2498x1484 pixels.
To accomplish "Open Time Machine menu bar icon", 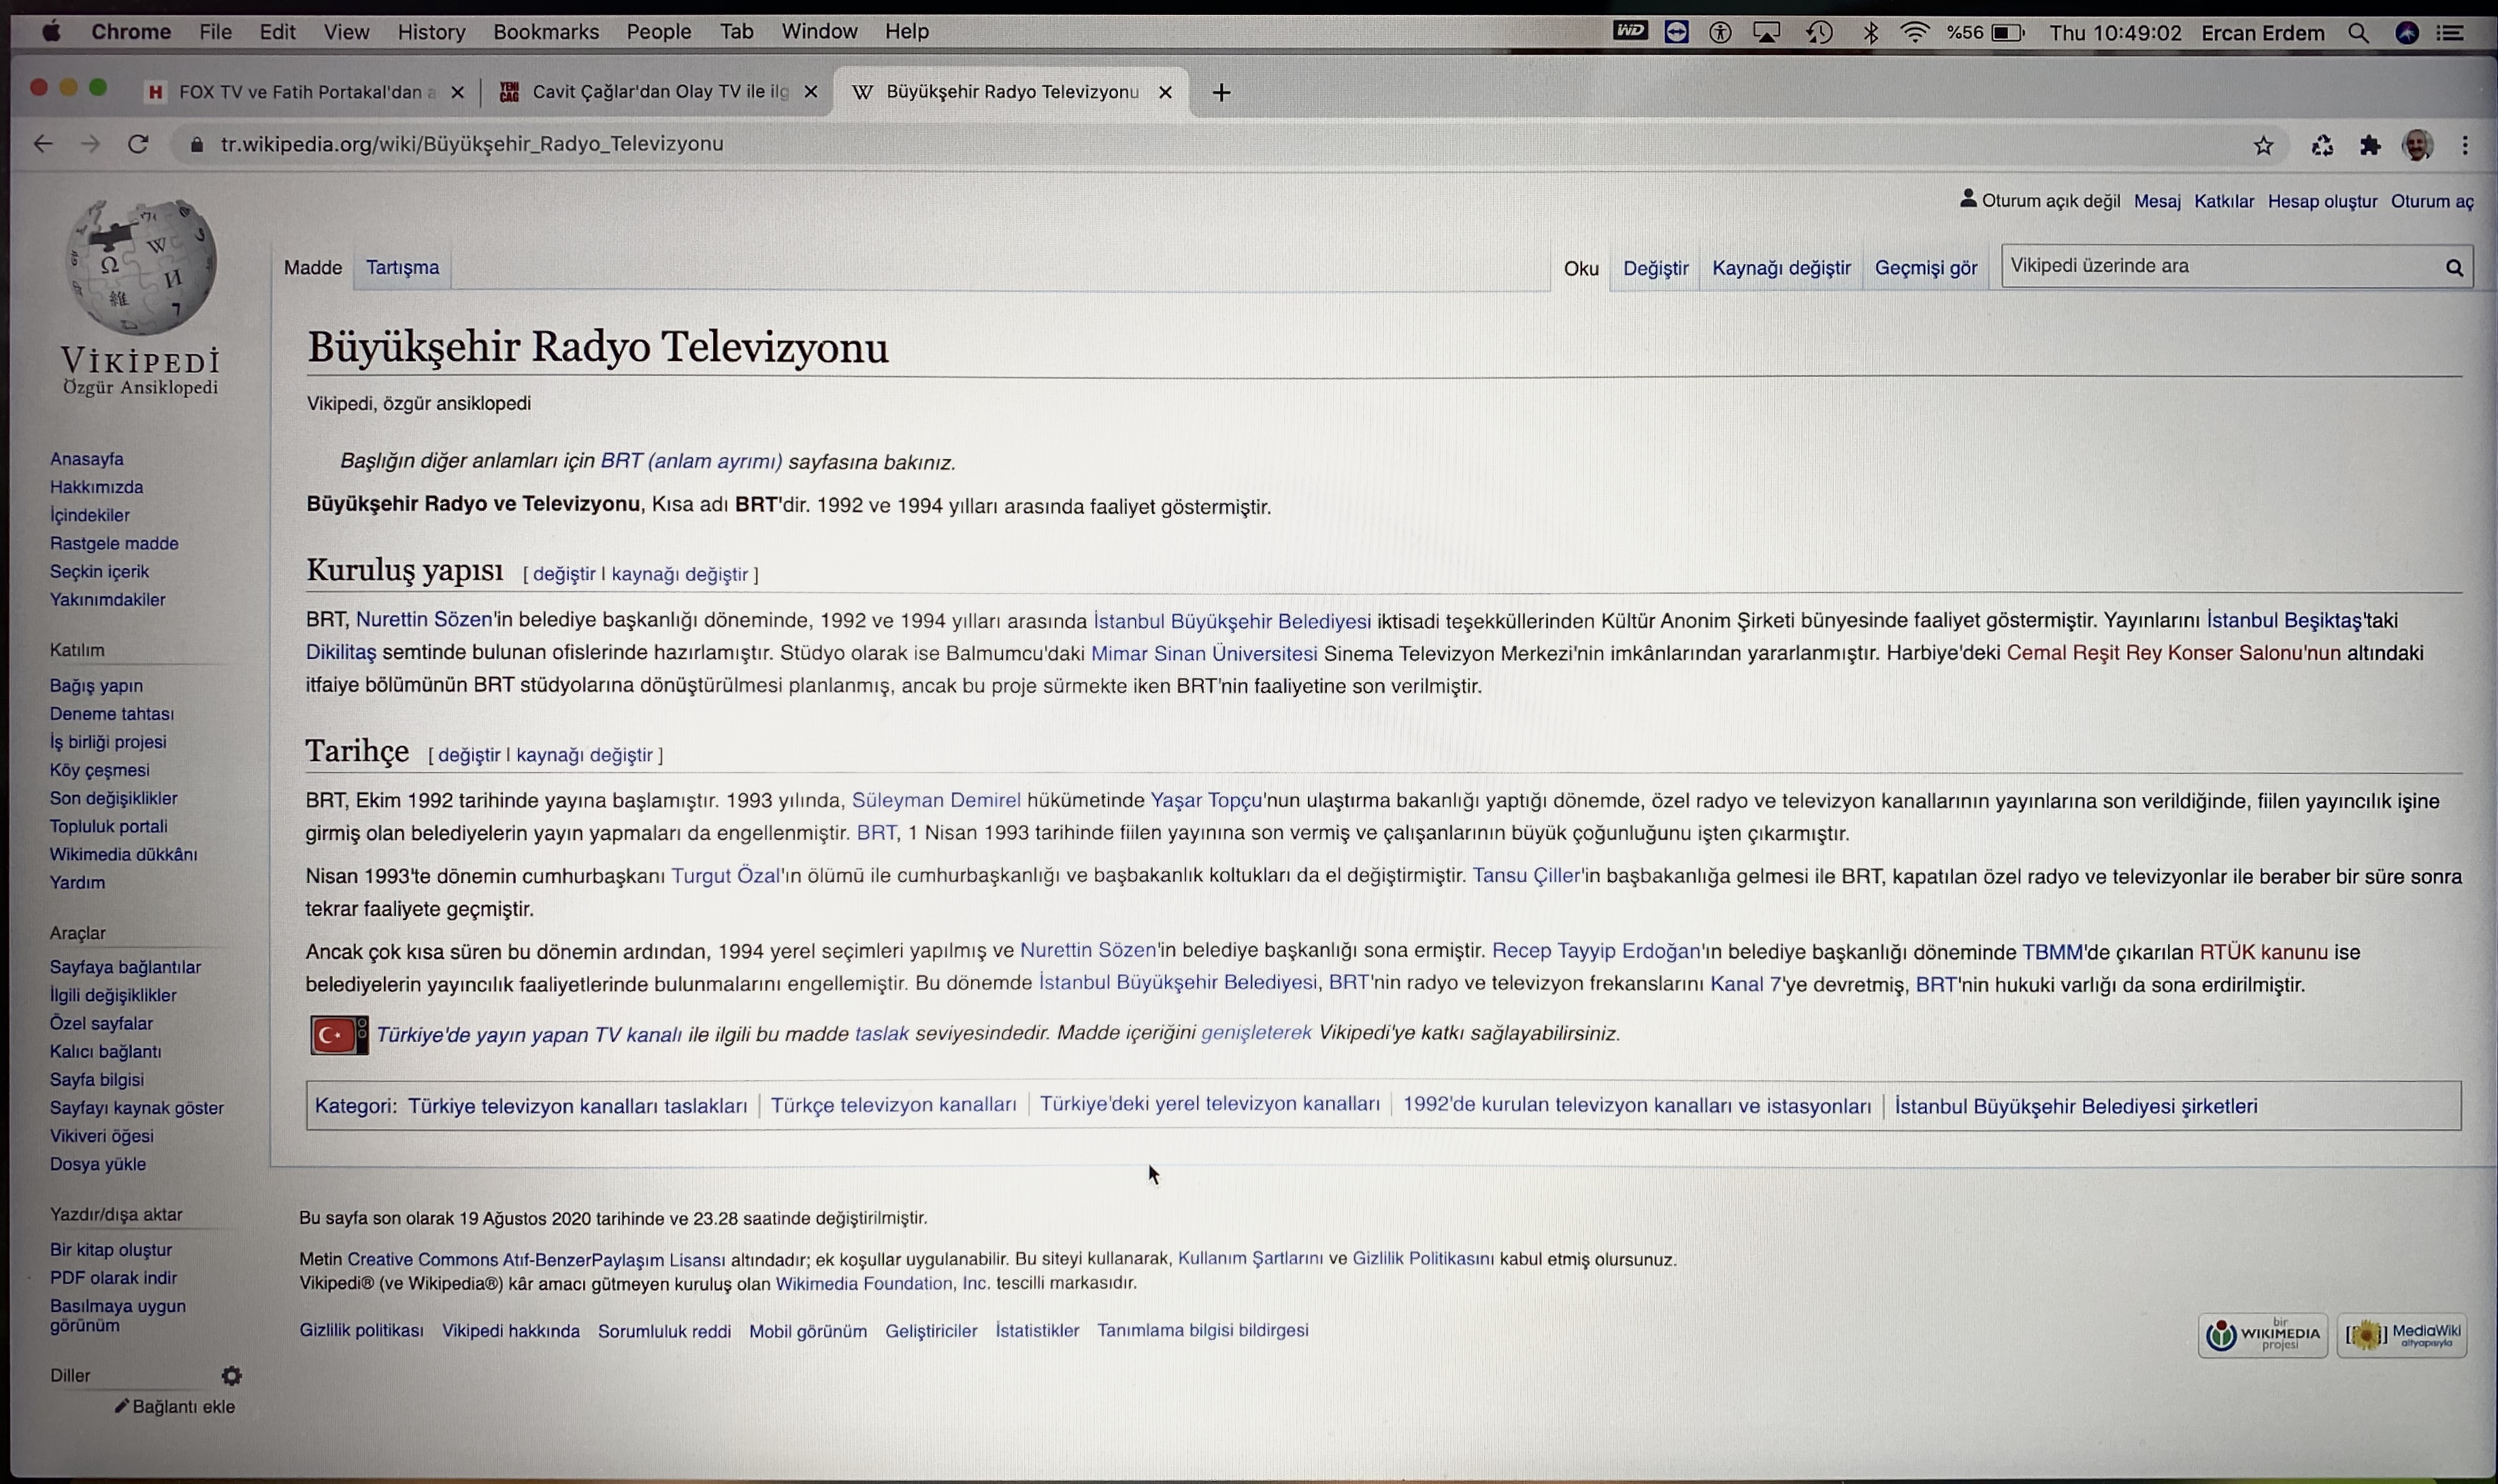I will [1819, 33].
